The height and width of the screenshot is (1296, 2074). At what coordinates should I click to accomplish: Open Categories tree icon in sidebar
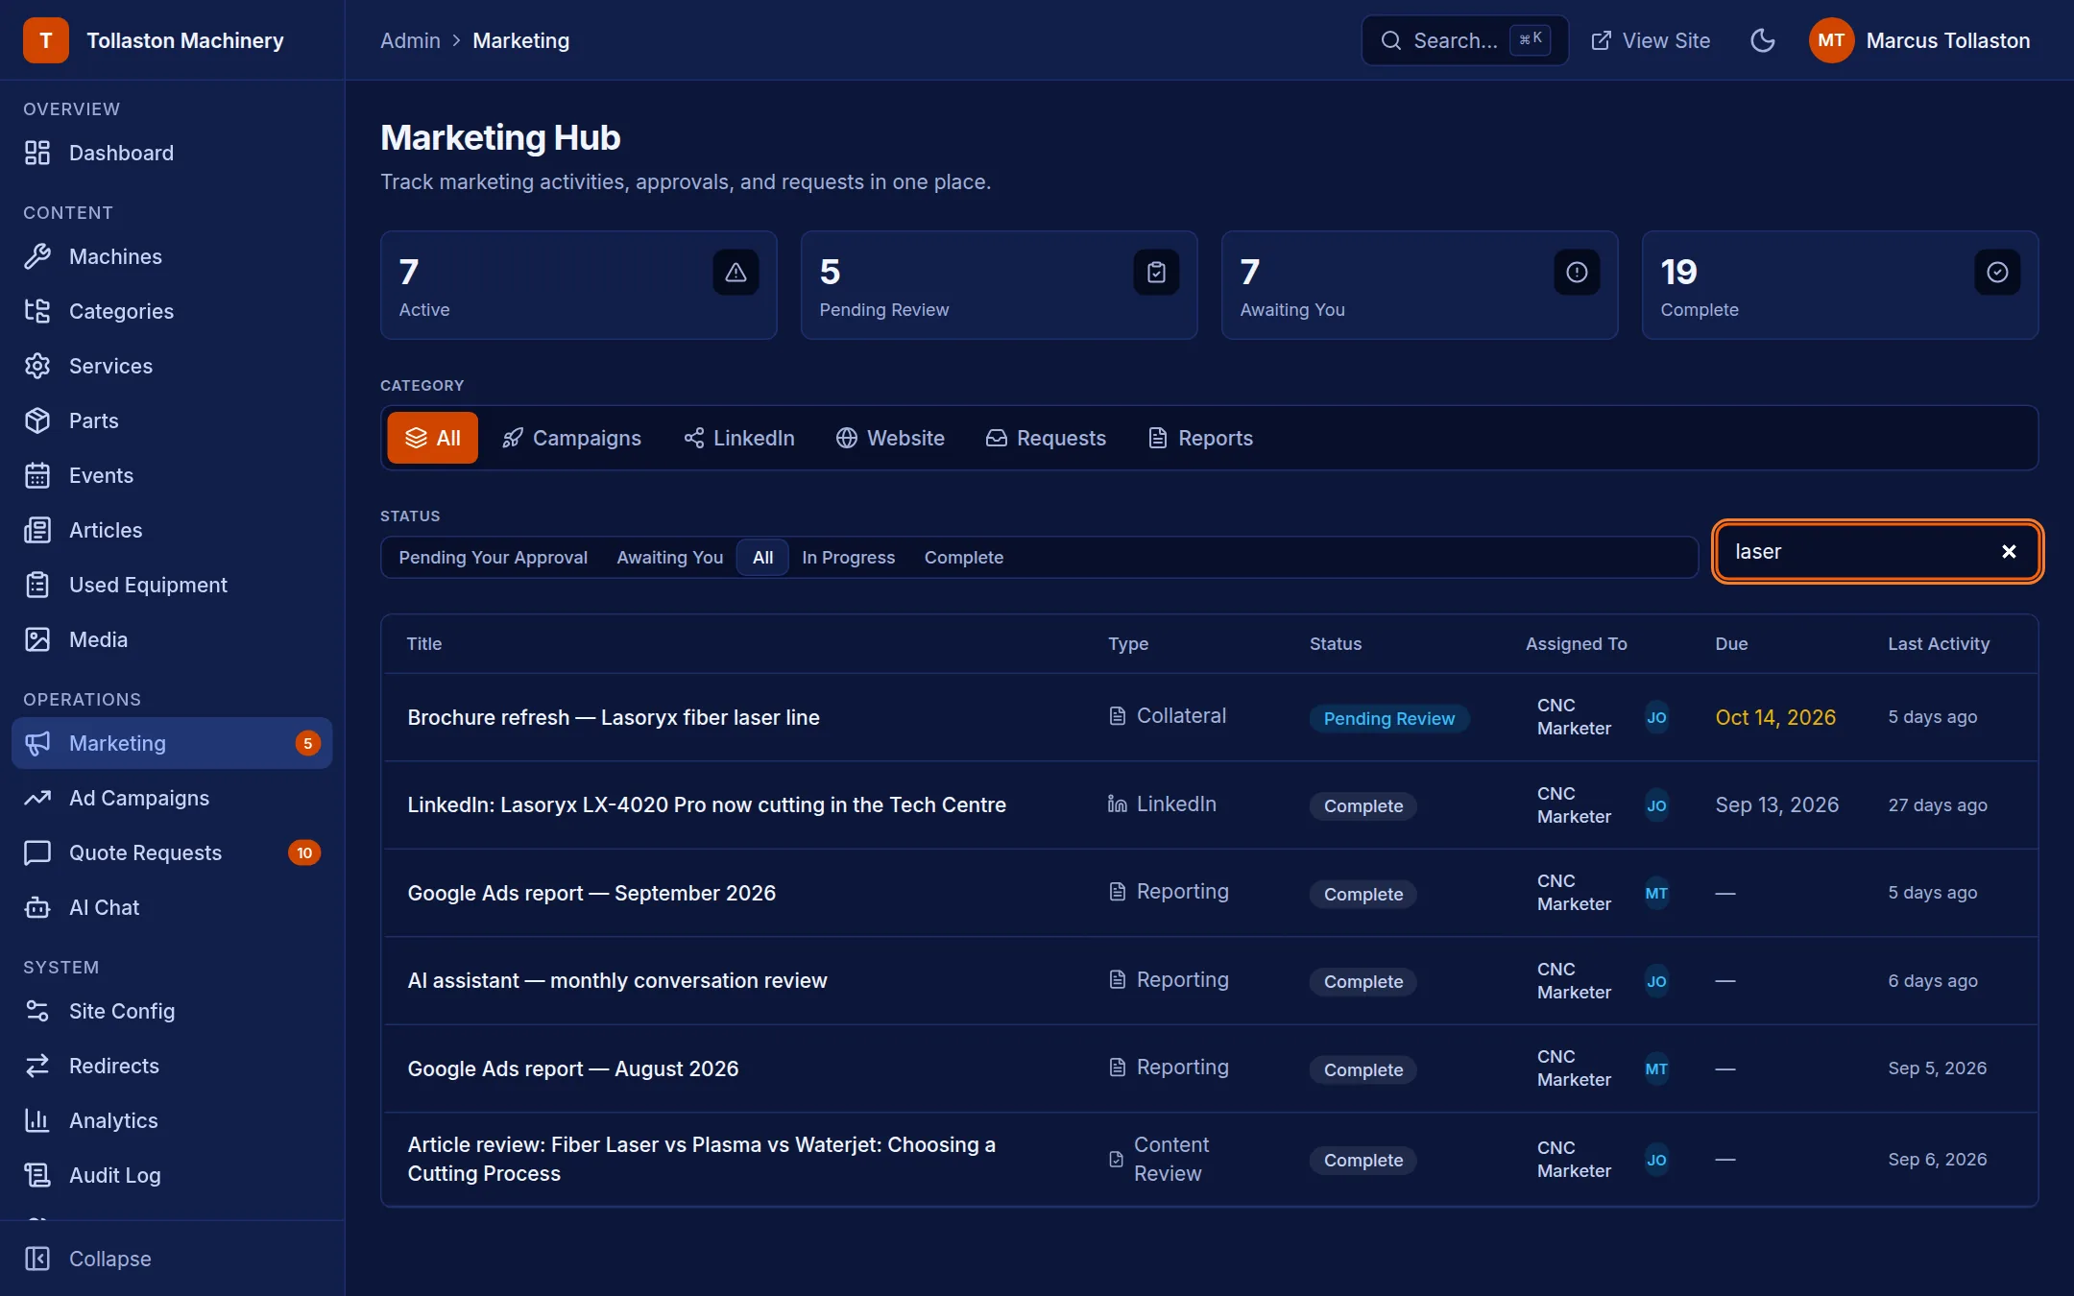click(37, 311)
